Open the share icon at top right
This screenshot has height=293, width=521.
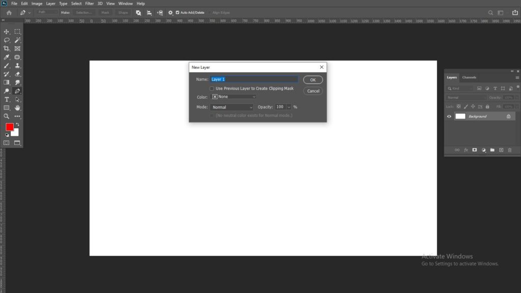515,12
